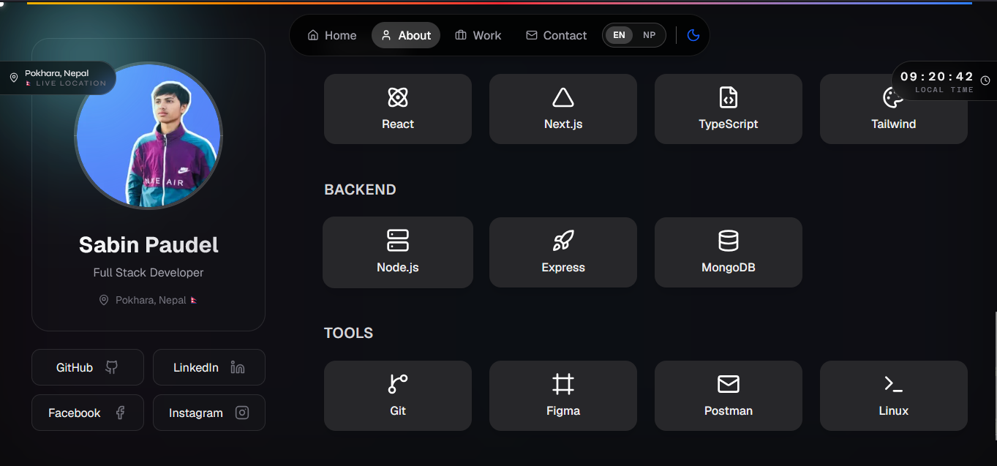This screenshot has height=466, width=997.
Task: Click the Linux terminal prompt icon
Action: click(x=893, y=384)
